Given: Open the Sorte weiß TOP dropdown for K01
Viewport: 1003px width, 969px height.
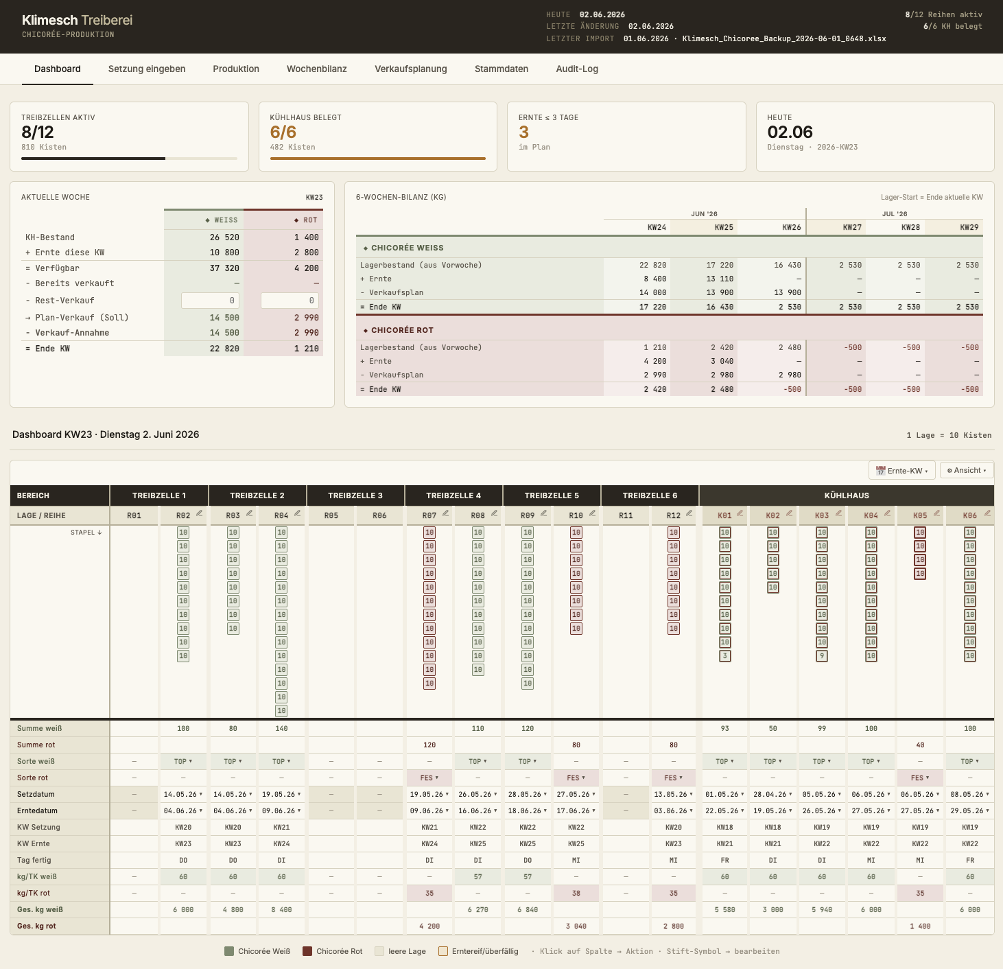Looking at the screenshot, I should pyautogui.click(x=725, y=761).
